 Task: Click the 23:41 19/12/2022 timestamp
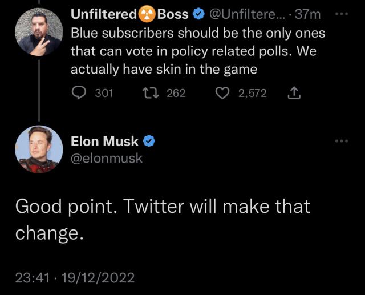[74, 278]
